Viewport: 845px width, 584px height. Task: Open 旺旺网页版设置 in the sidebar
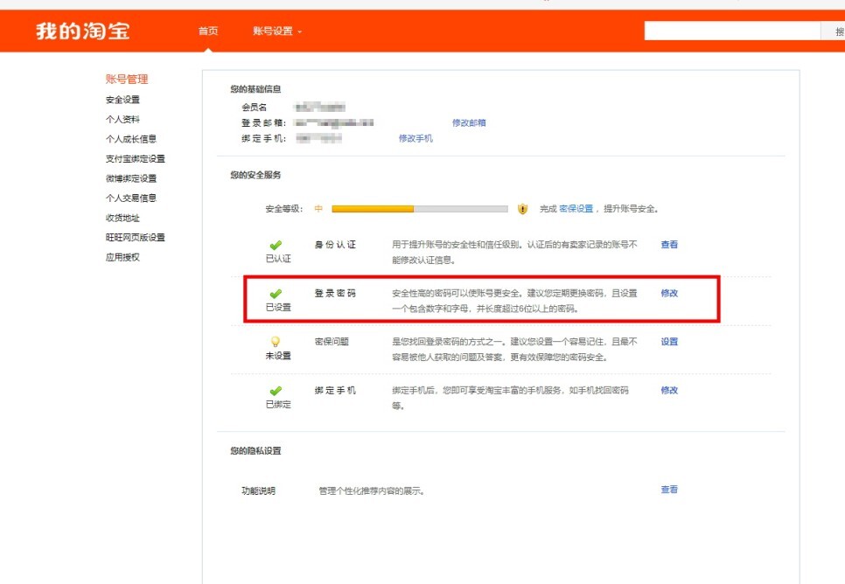(136, 237)
